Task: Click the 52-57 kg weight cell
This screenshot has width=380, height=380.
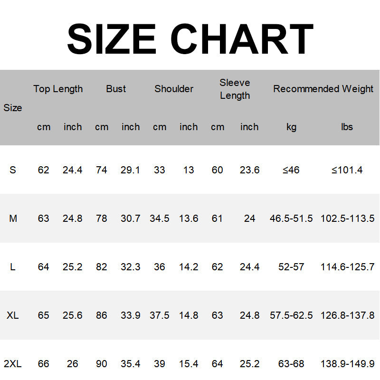Action: click(x=291, y=267)
